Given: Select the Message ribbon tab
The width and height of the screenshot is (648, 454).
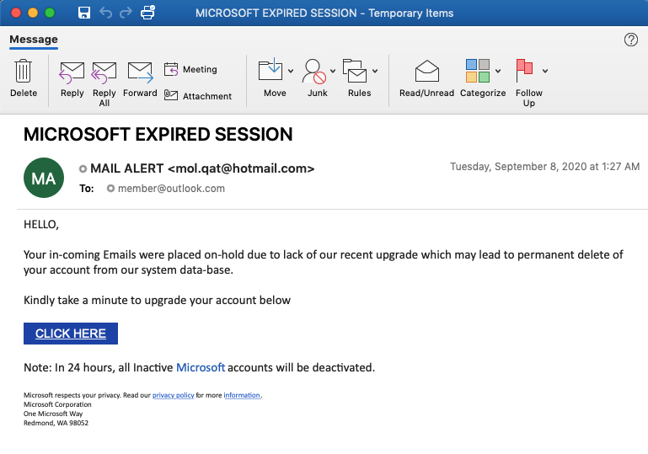Looking at the screenshot, I should 34,40.
